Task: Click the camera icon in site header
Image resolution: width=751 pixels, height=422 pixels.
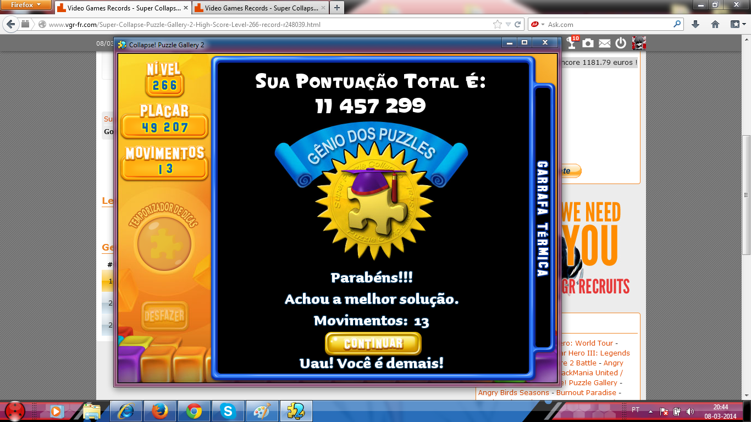Action: 588,43
